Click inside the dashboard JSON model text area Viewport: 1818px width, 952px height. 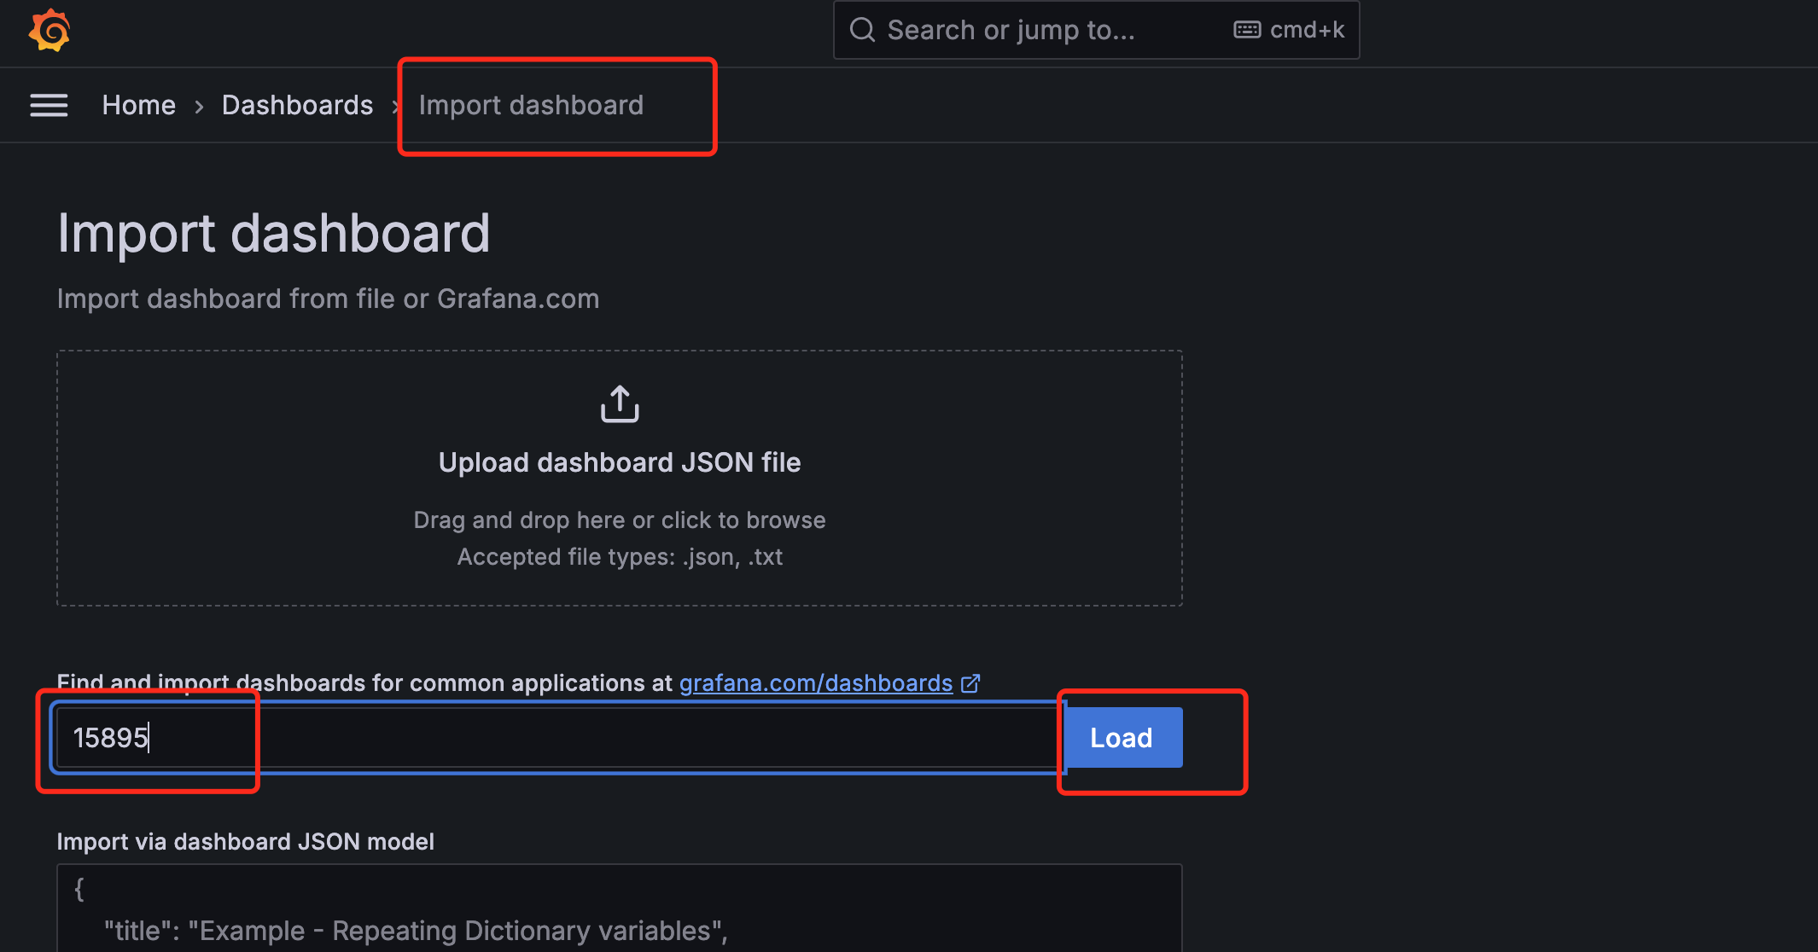point(619,909)
